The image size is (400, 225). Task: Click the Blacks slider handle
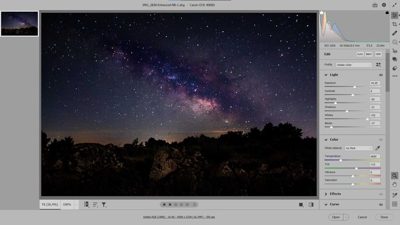tap(331, 127)
